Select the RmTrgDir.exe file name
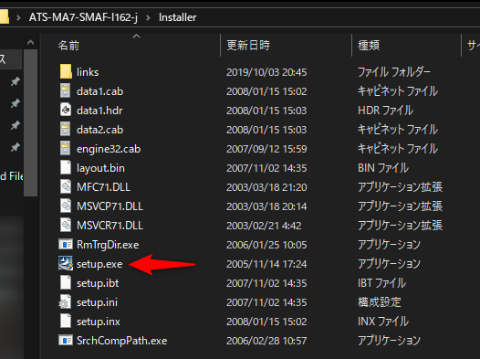 [x=108, y=245]
